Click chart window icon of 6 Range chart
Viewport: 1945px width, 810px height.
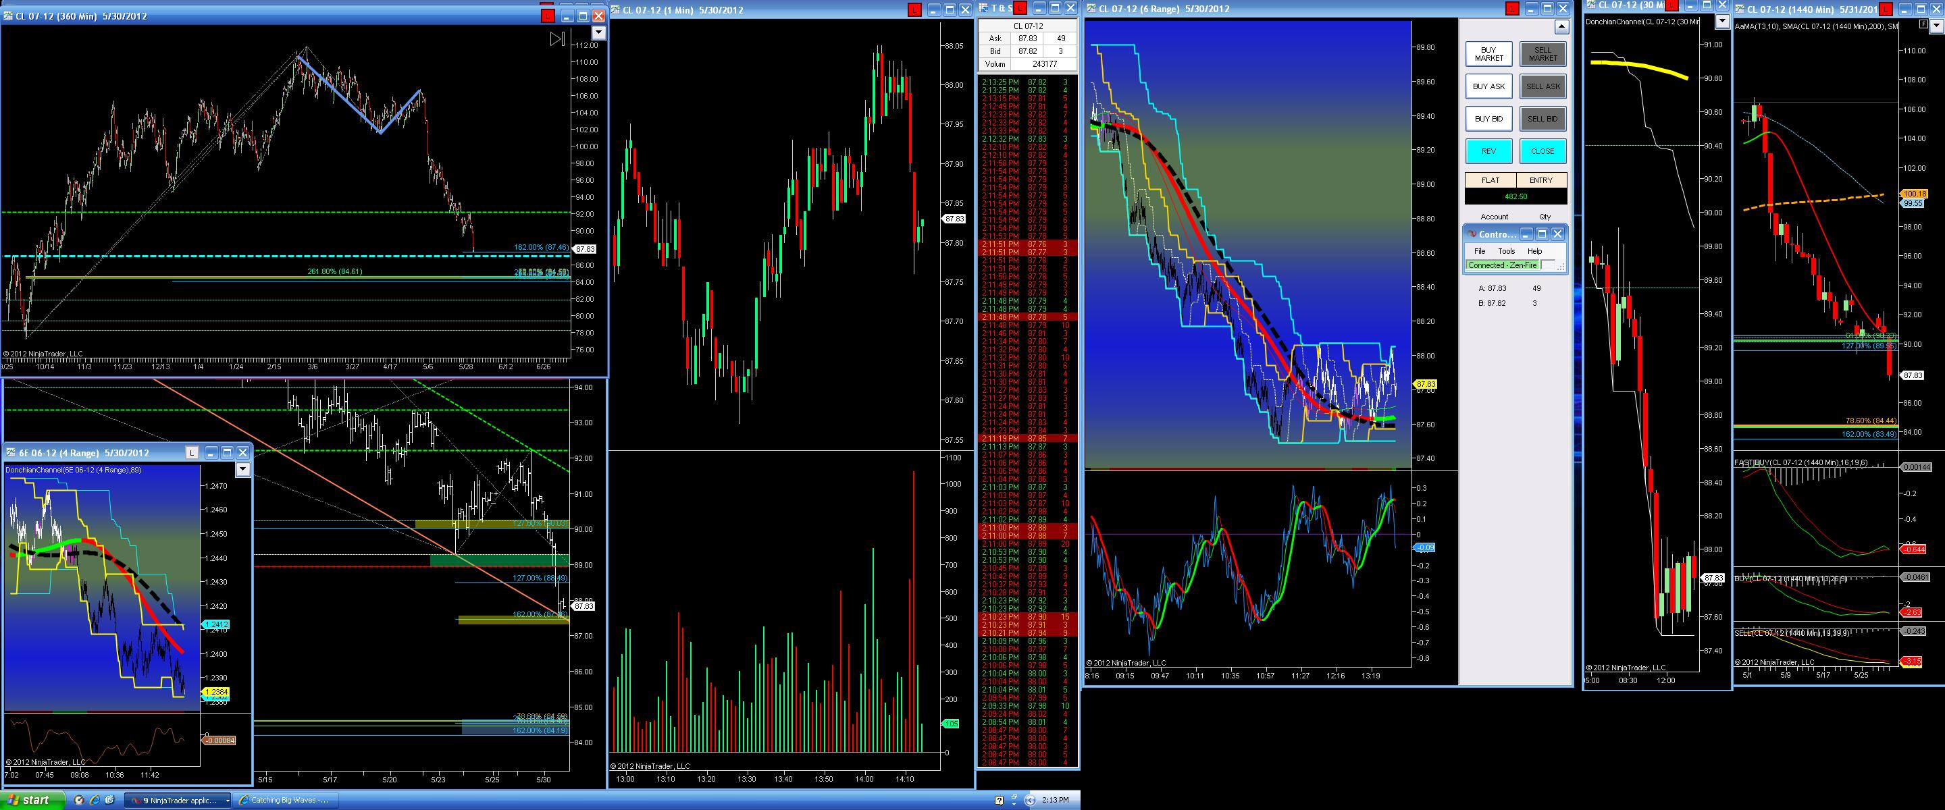[1092, 9]
